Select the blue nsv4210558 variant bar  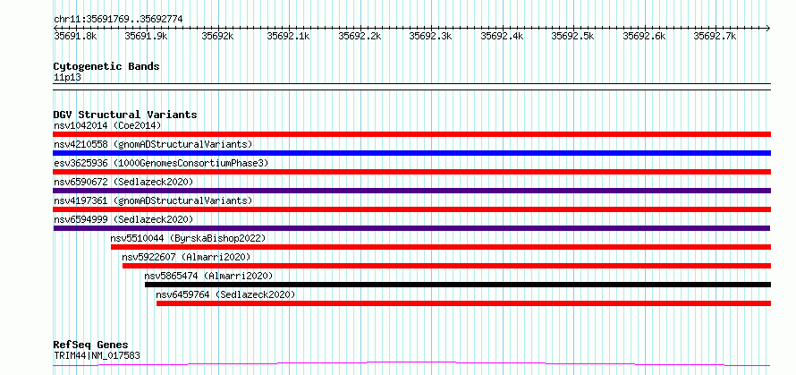pos(412,153)
